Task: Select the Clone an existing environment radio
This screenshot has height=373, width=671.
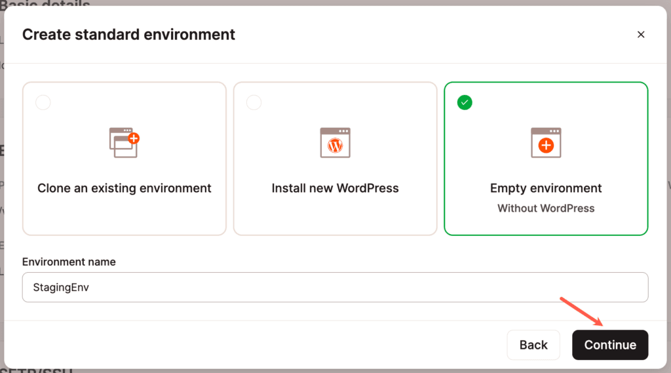Action: [43, 102]
